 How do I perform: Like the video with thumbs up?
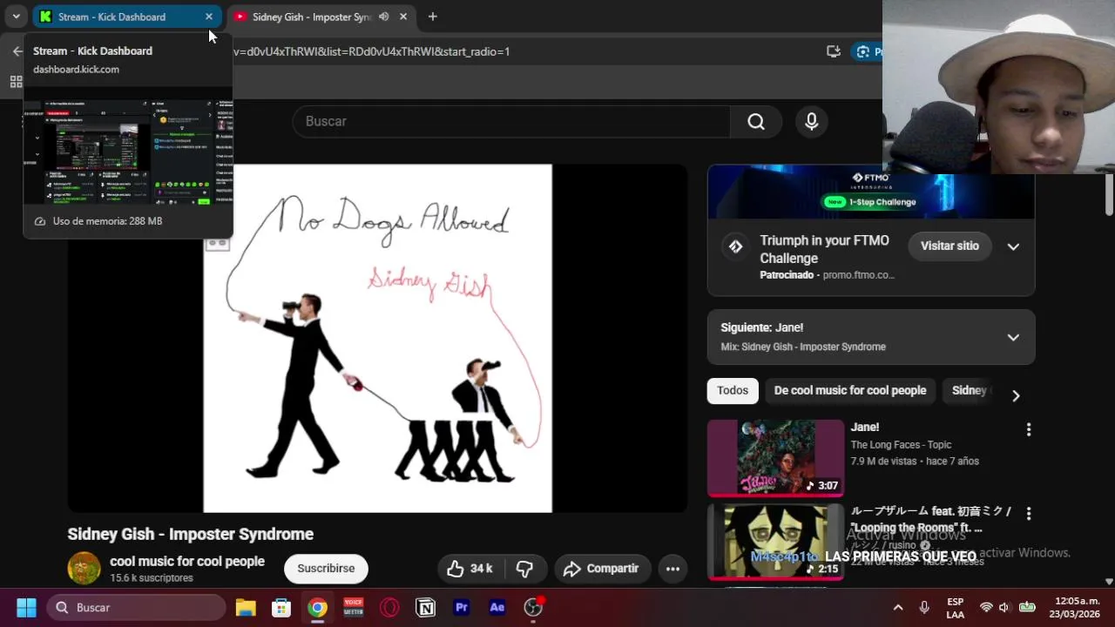click(470, 569)
